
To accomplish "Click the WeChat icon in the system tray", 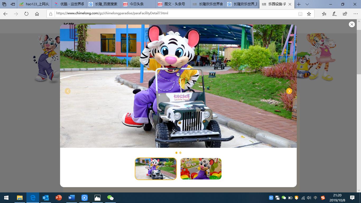I will pos(284,198).
